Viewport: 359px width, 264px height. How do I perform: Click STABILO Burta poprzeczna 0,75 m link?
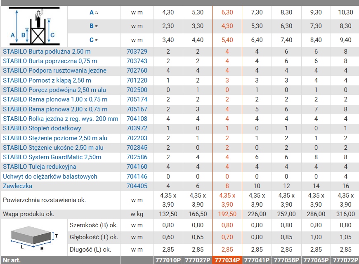click(50, 61)
